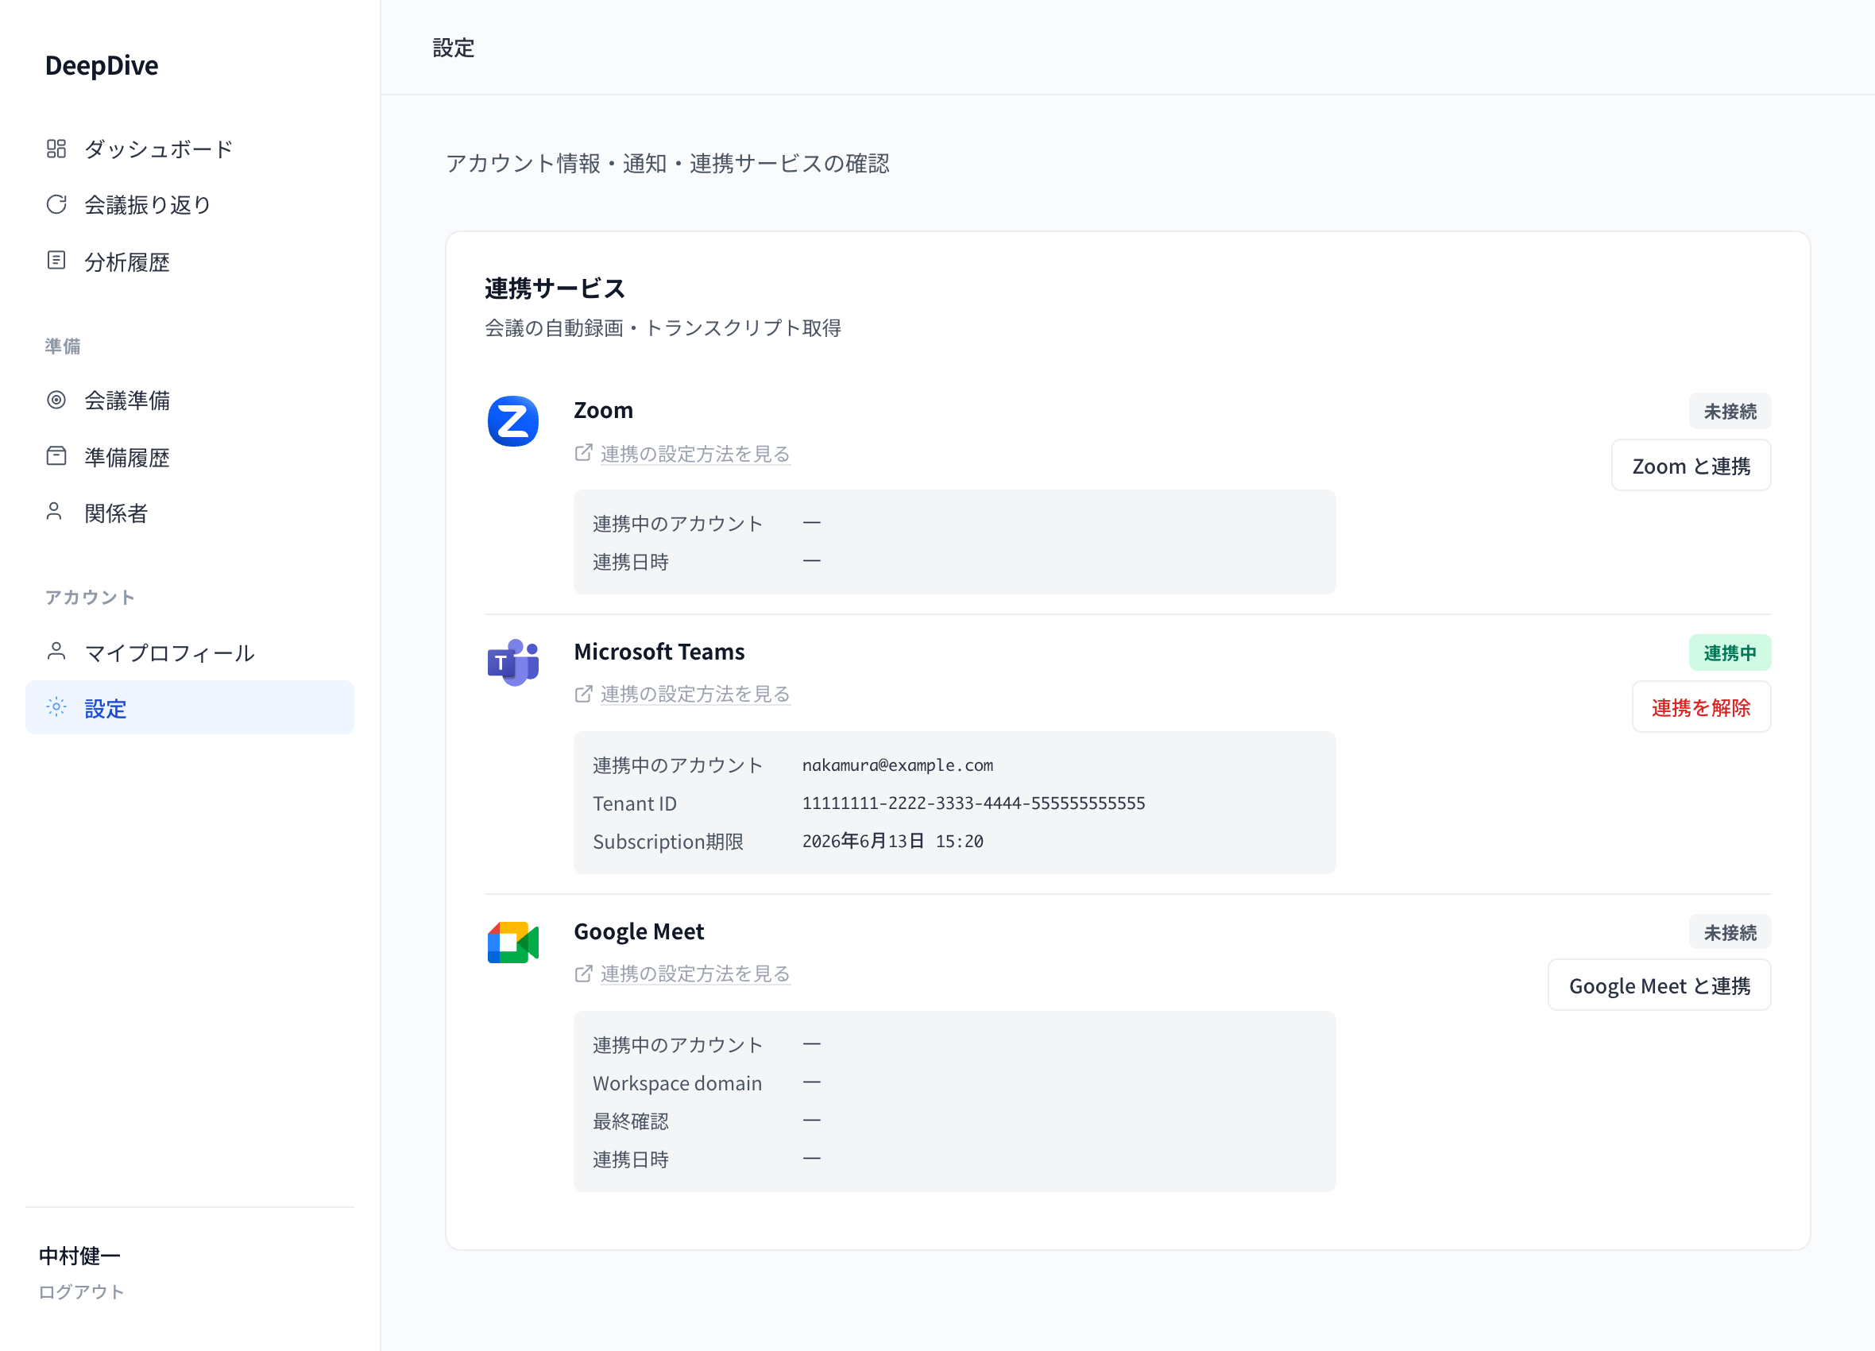Click the Microsoft Teams logo
Viewport: 1875px width, 1351px height.
[512, 661]
